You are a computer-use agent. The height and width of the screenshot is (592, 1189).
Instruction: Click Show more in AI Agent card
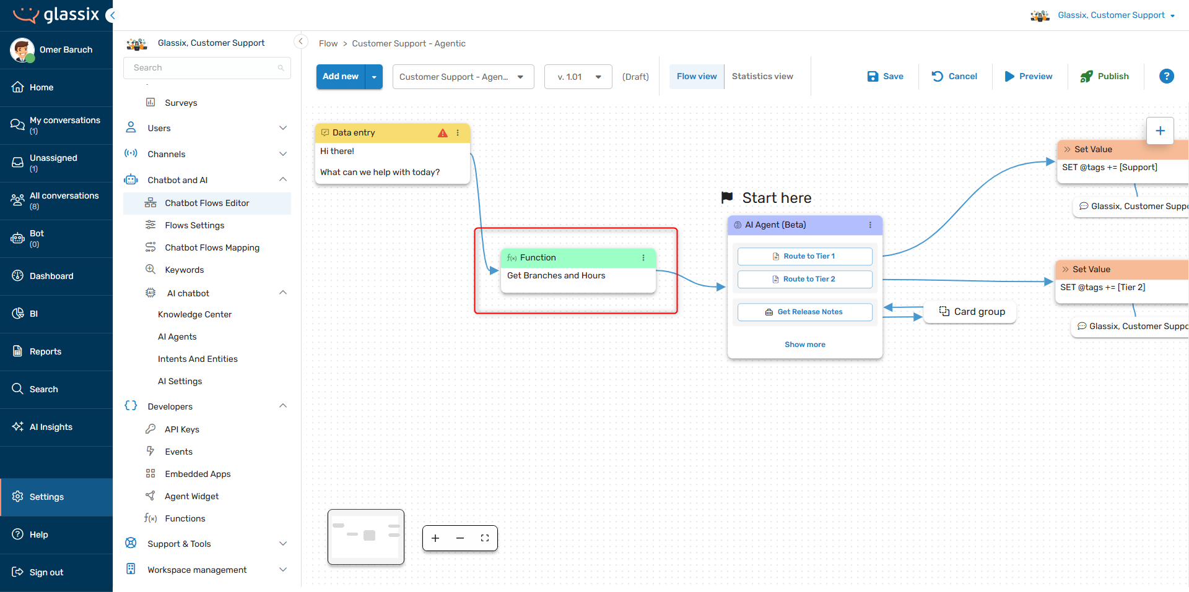804,345
